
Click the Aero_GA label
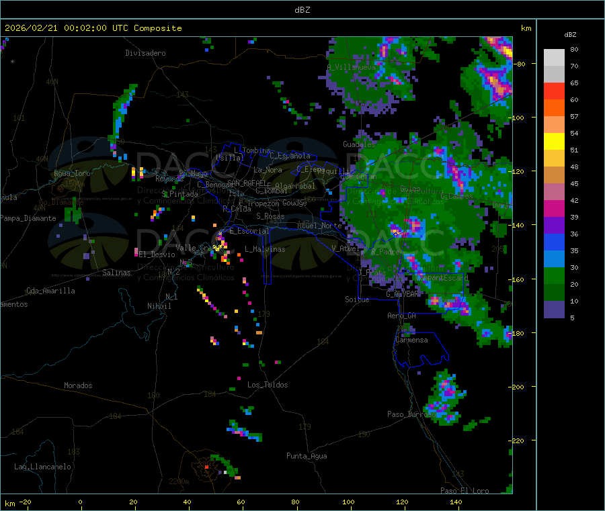click(401, 316)
